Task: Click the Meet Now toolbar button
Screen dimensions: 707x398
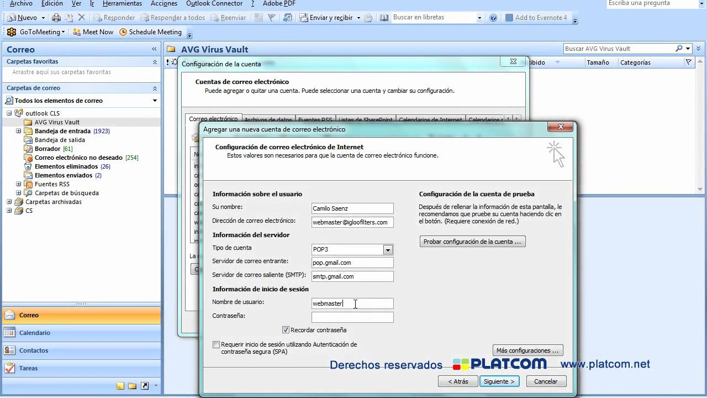Action: [x=93, y=32]
